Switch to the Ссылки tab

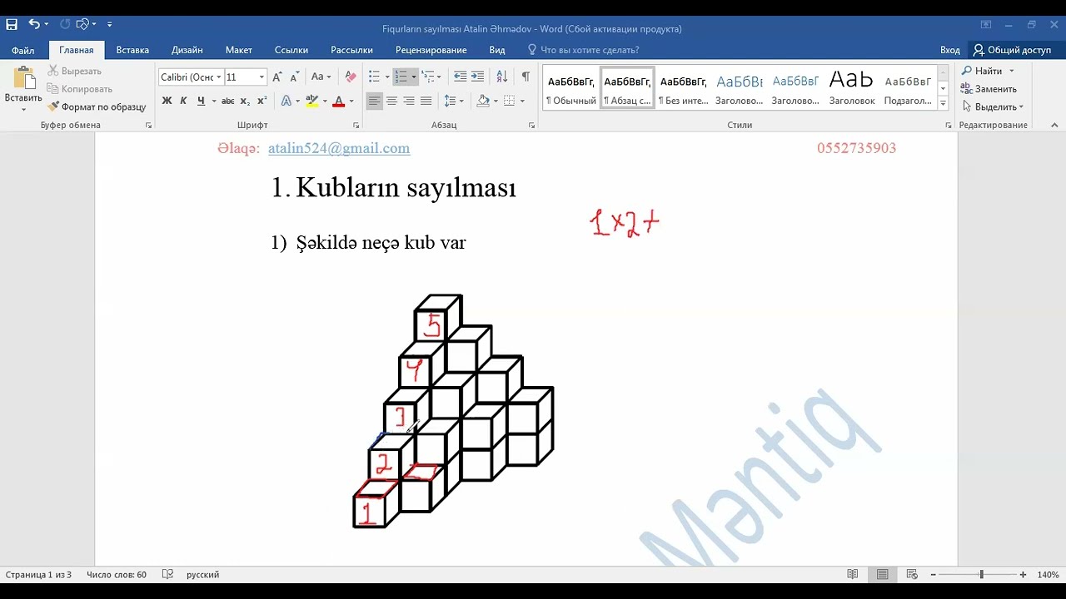(x=291, y=50)
